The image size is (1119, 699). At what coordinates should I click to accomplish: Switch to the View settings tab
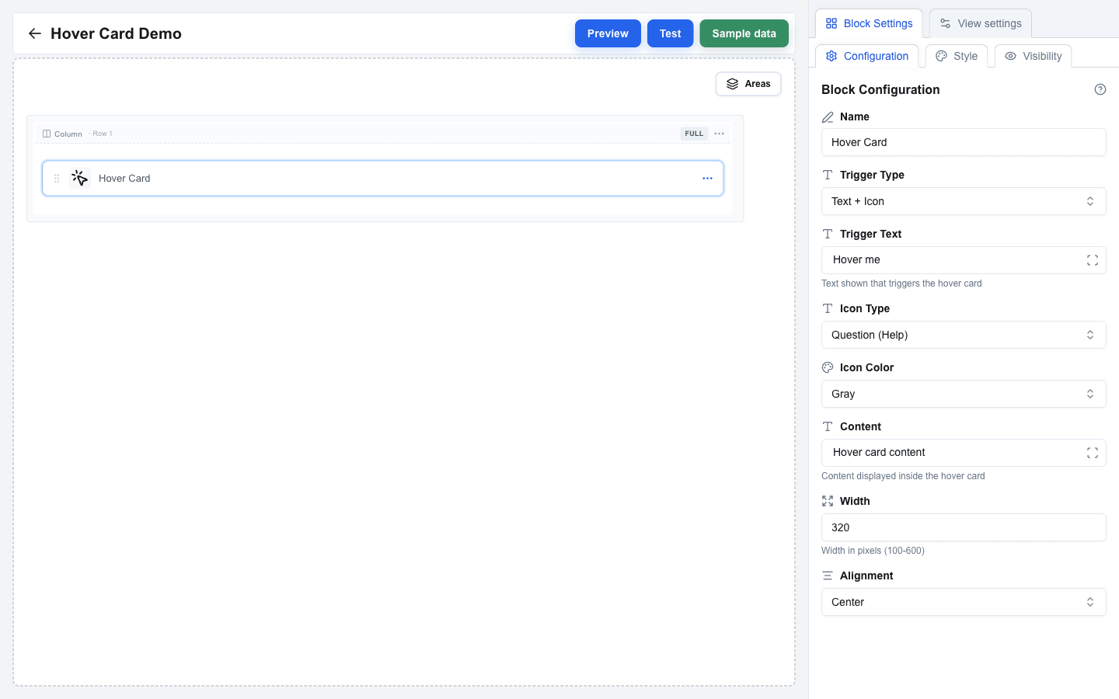point(981,23)
